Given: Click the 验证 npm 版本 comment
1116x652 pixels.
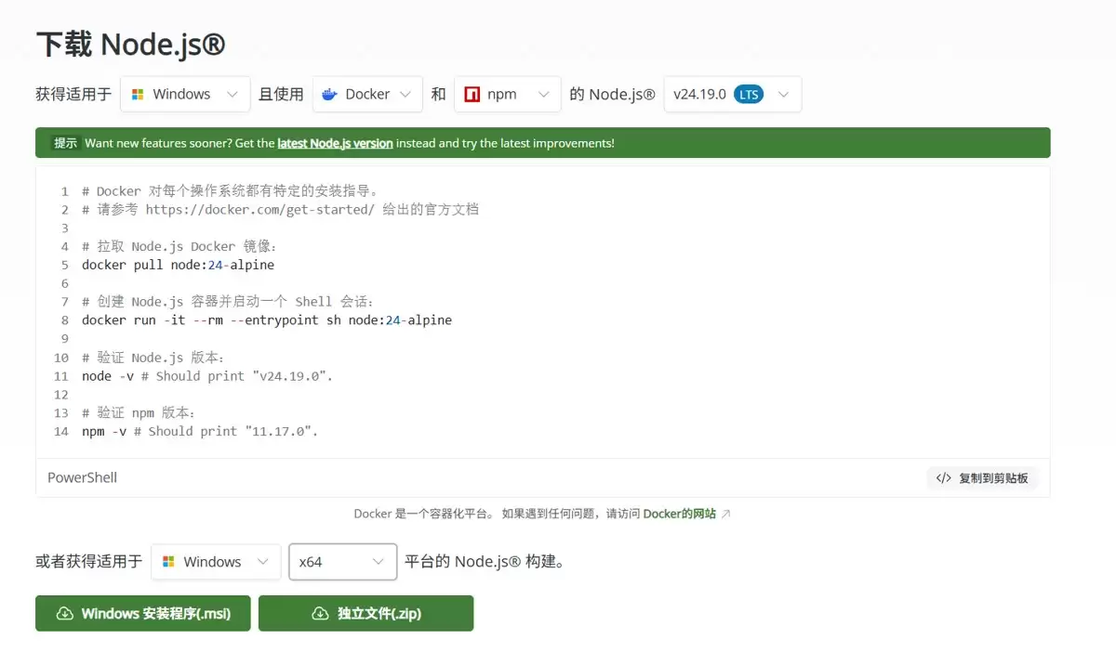Looking at the screenshot, I should tap(139, 412).
